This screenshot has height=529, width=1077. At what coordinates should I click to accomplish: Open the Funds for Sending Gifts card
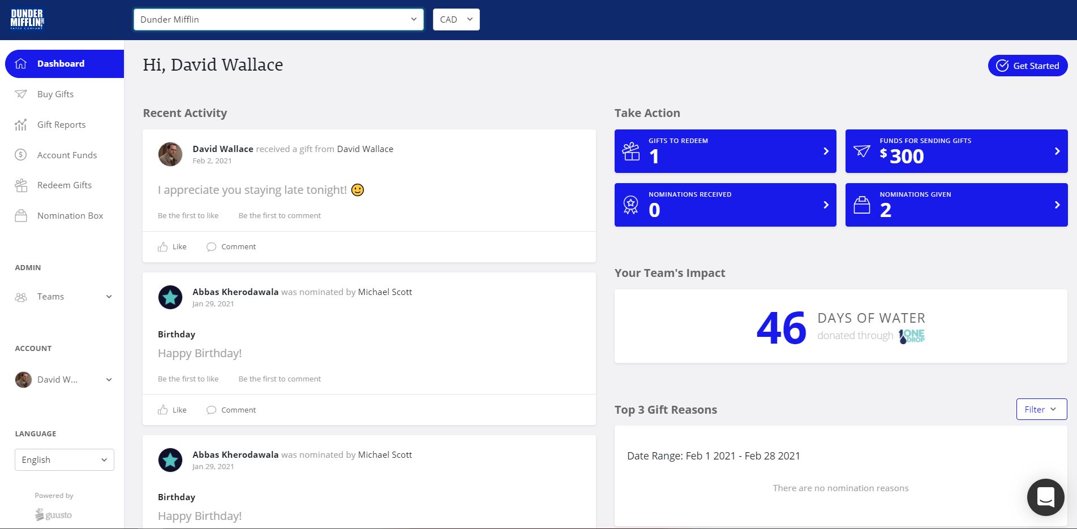[956, 151]
